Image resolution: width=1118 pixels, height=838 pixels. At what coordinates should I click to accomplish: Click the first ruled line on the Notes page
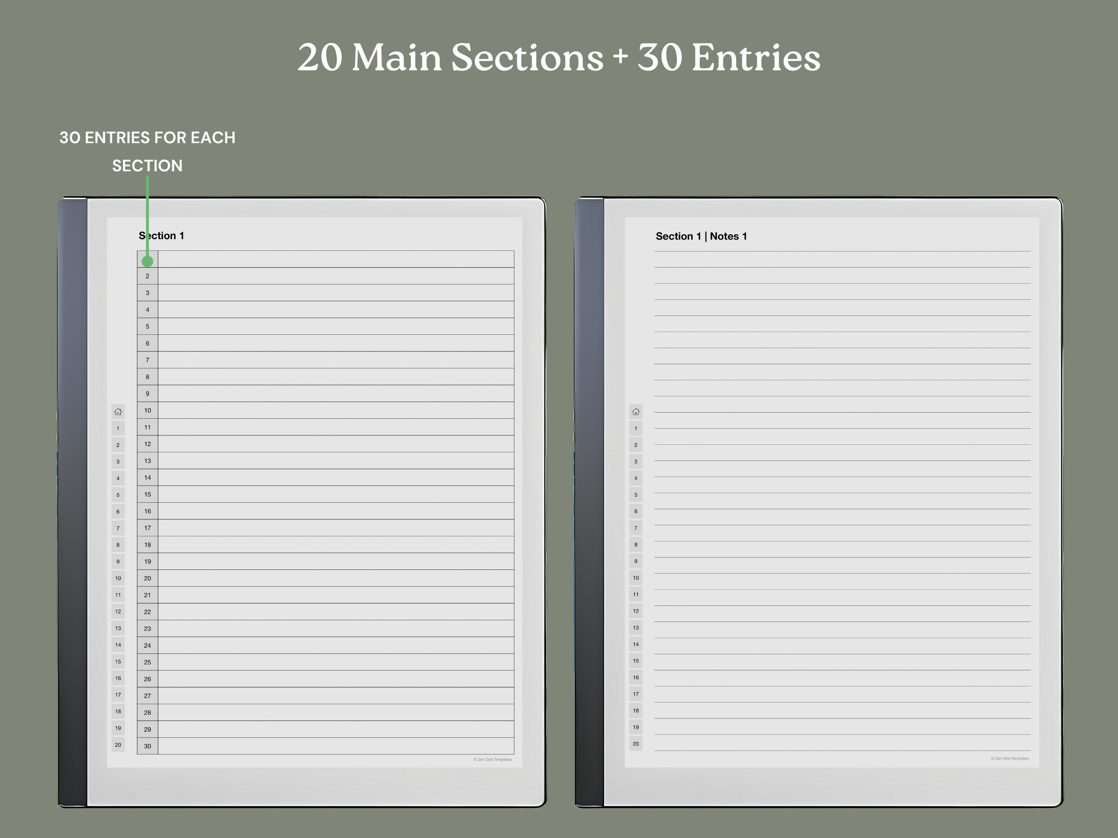842,251
